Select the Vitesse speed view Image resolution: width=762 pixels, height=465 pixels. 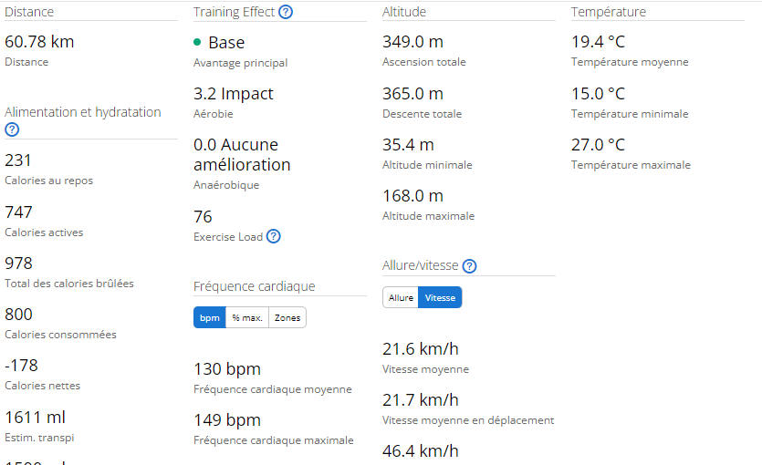point(440,297)
